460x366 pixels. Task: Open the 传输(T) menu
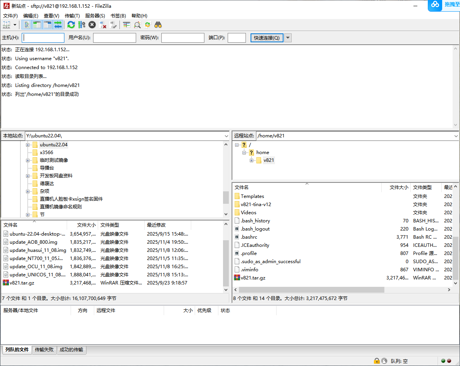[x=72, y=16]
